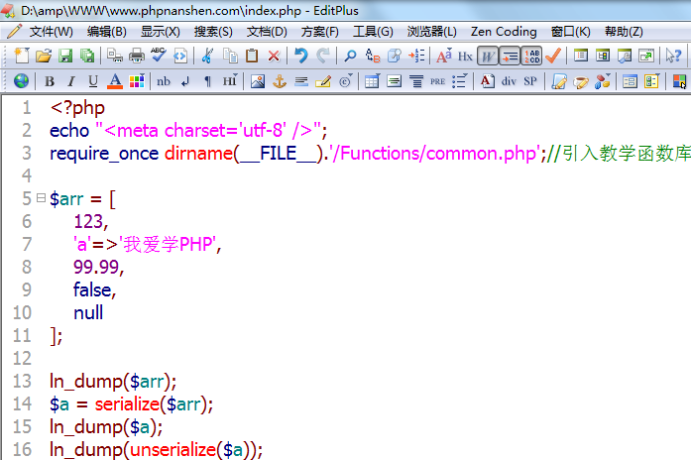Open form controls dropdown icon
Viewport: 691px width, 460px height.
pos(651,81)
